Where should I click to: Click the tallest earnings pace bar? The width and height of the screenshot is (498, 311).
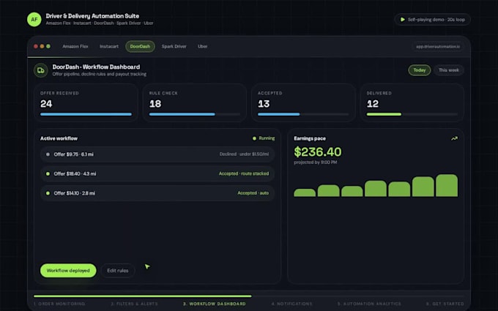click(447, 185)
